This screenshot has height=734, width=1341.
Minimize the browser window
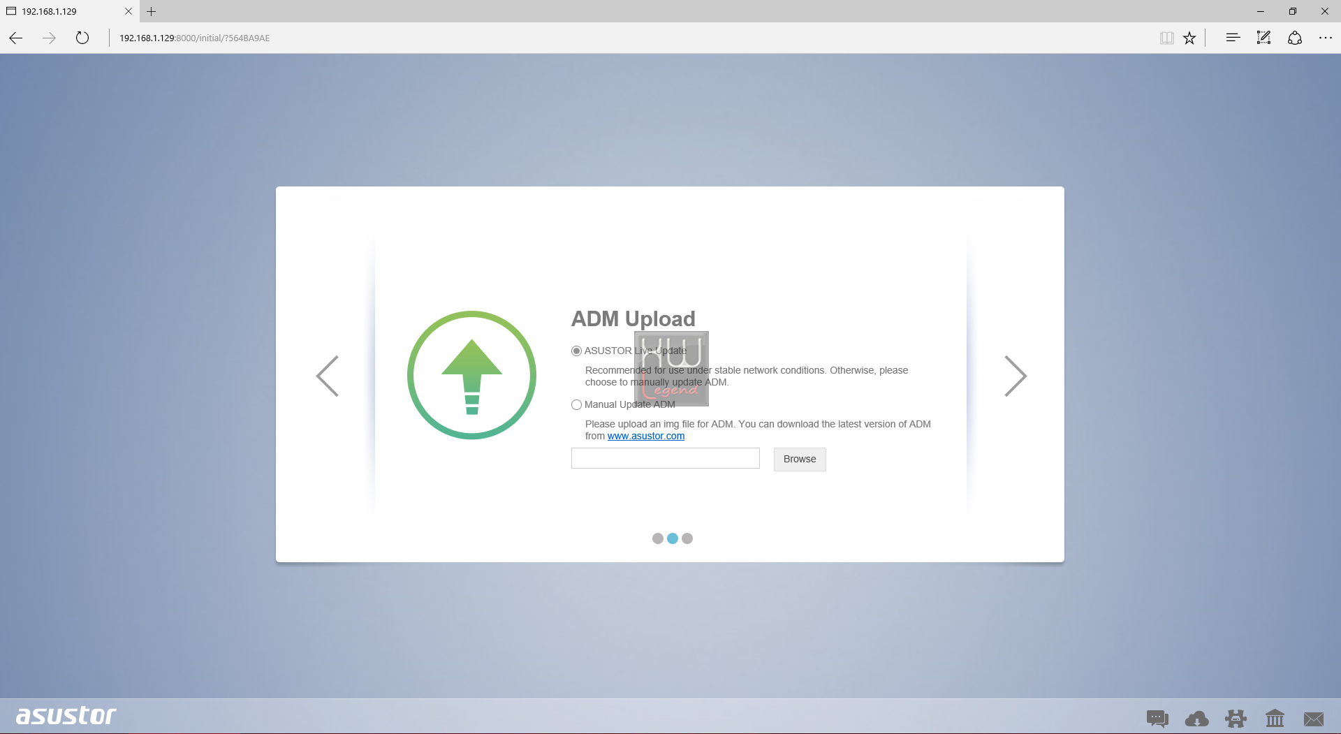pos(1261,11)
